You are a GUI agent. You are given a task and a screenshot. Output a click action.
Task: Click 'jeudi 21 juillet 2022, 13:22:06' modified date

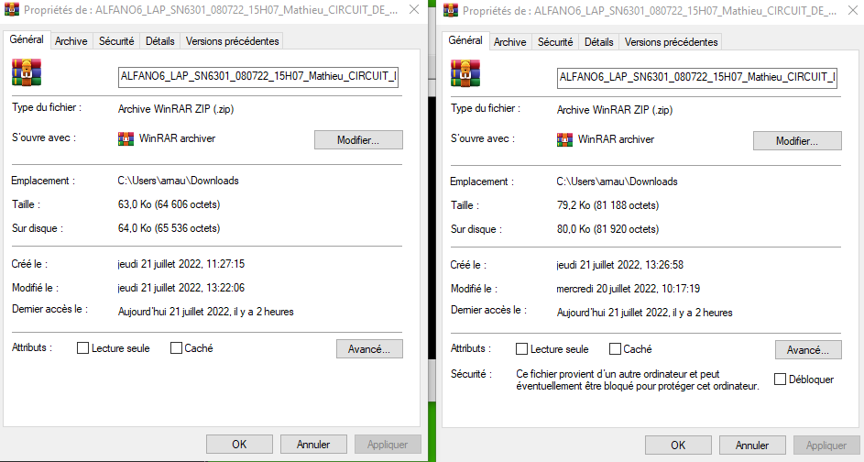click(180, 288)
